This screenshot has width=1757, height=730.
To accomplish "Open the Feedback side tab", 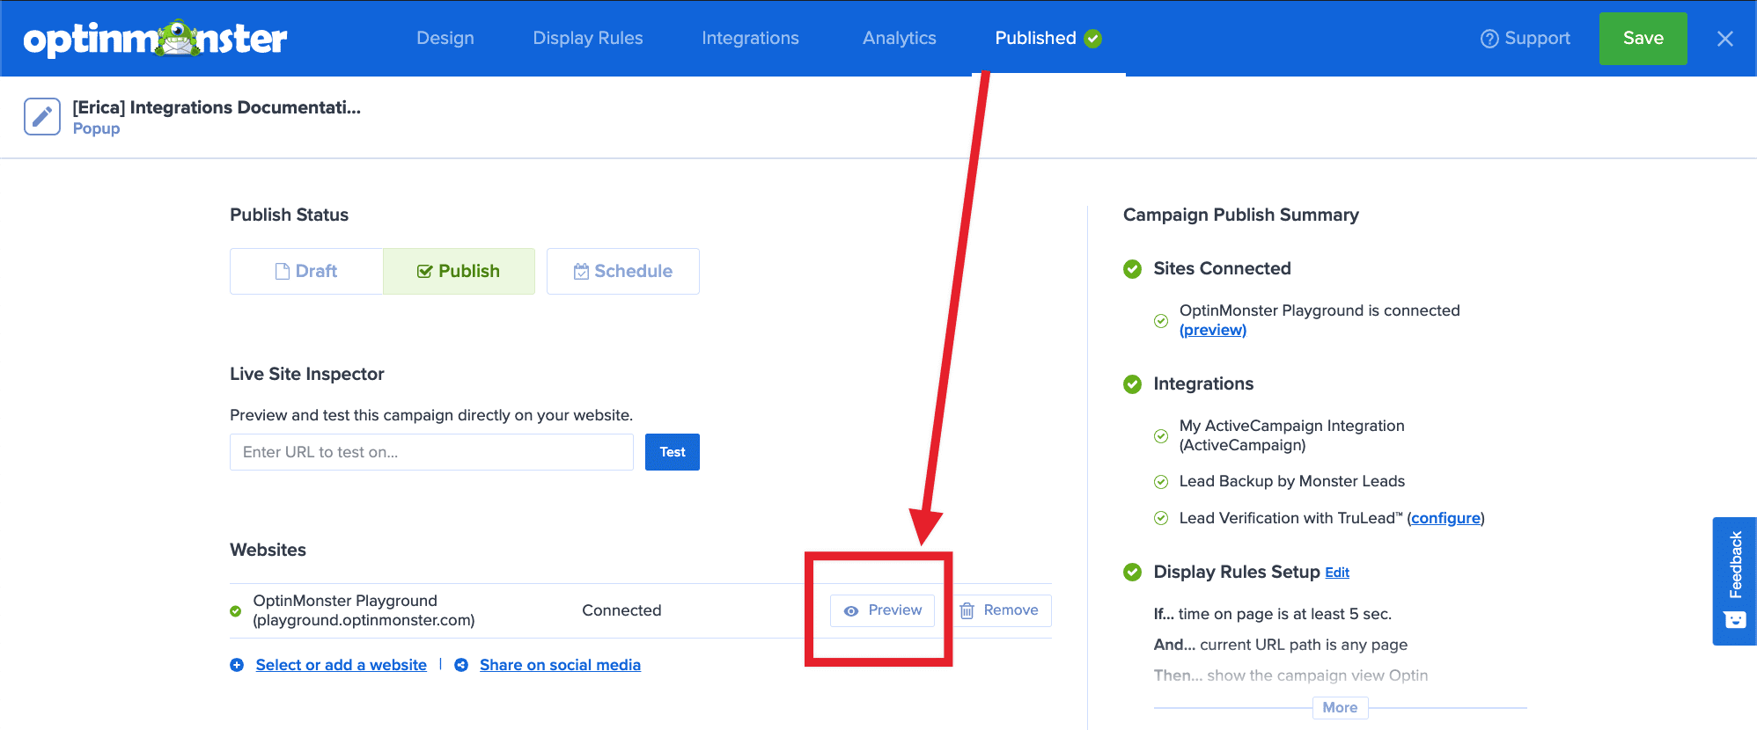I will point(1734,580).
